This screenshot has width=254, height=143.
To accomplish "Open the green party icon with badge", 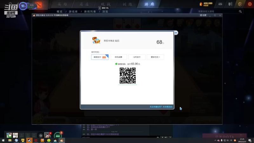I will coord(58,135).
